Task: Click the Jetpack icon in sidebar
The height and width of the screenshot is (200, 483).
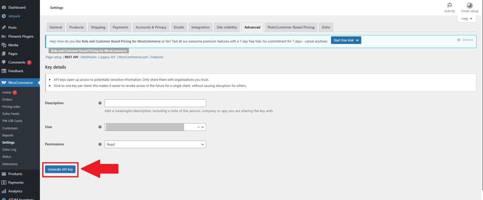Action: tap(4, 16)
